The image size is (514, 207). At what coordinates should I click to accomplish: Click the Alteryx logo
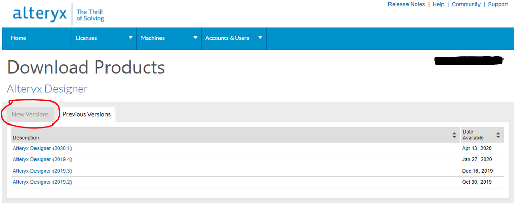[x=40, y=14]
